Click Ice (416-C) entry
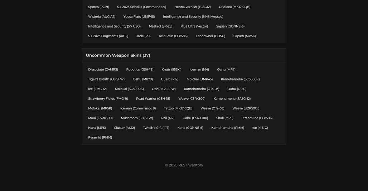368x191 pixels. (260, 128)
